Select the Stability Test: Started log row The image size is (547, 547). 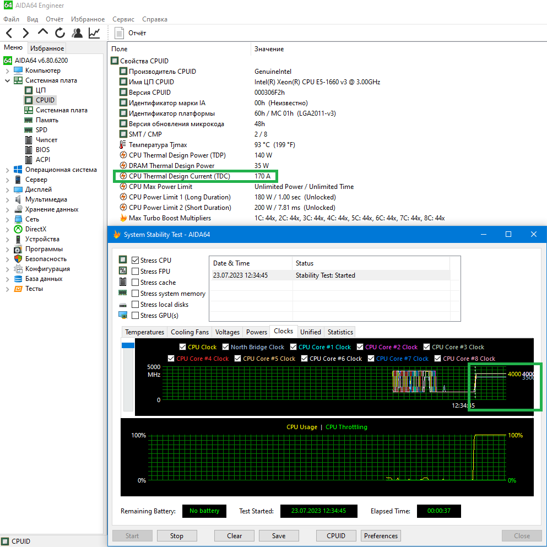click(331, 275)
